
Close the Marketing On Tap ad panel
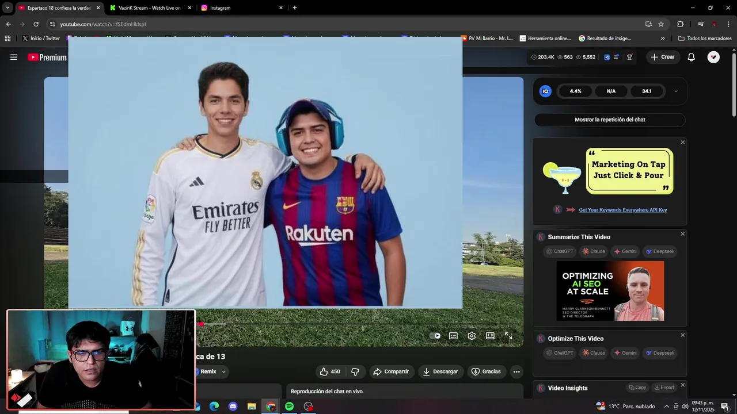pos(683,143)
